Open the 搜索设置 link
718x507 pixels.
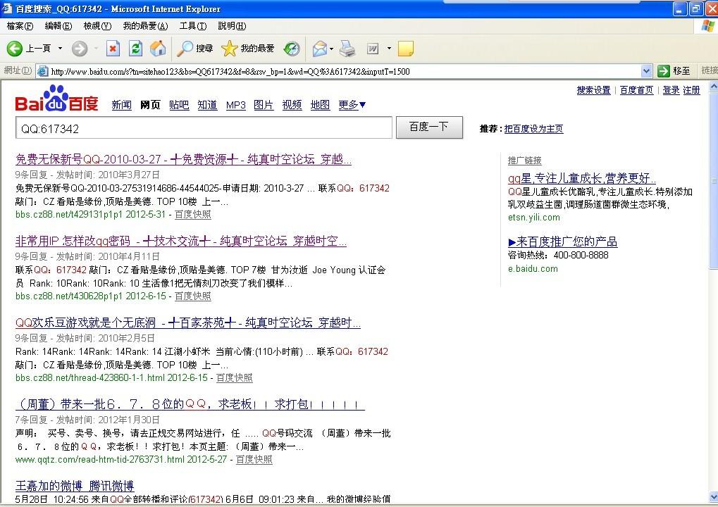click(593, 90)
